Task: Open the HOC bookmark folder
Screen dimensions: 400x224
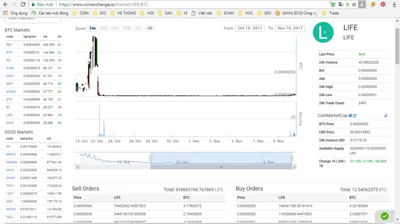Action: pyautogui.click(x=246, y=13)
